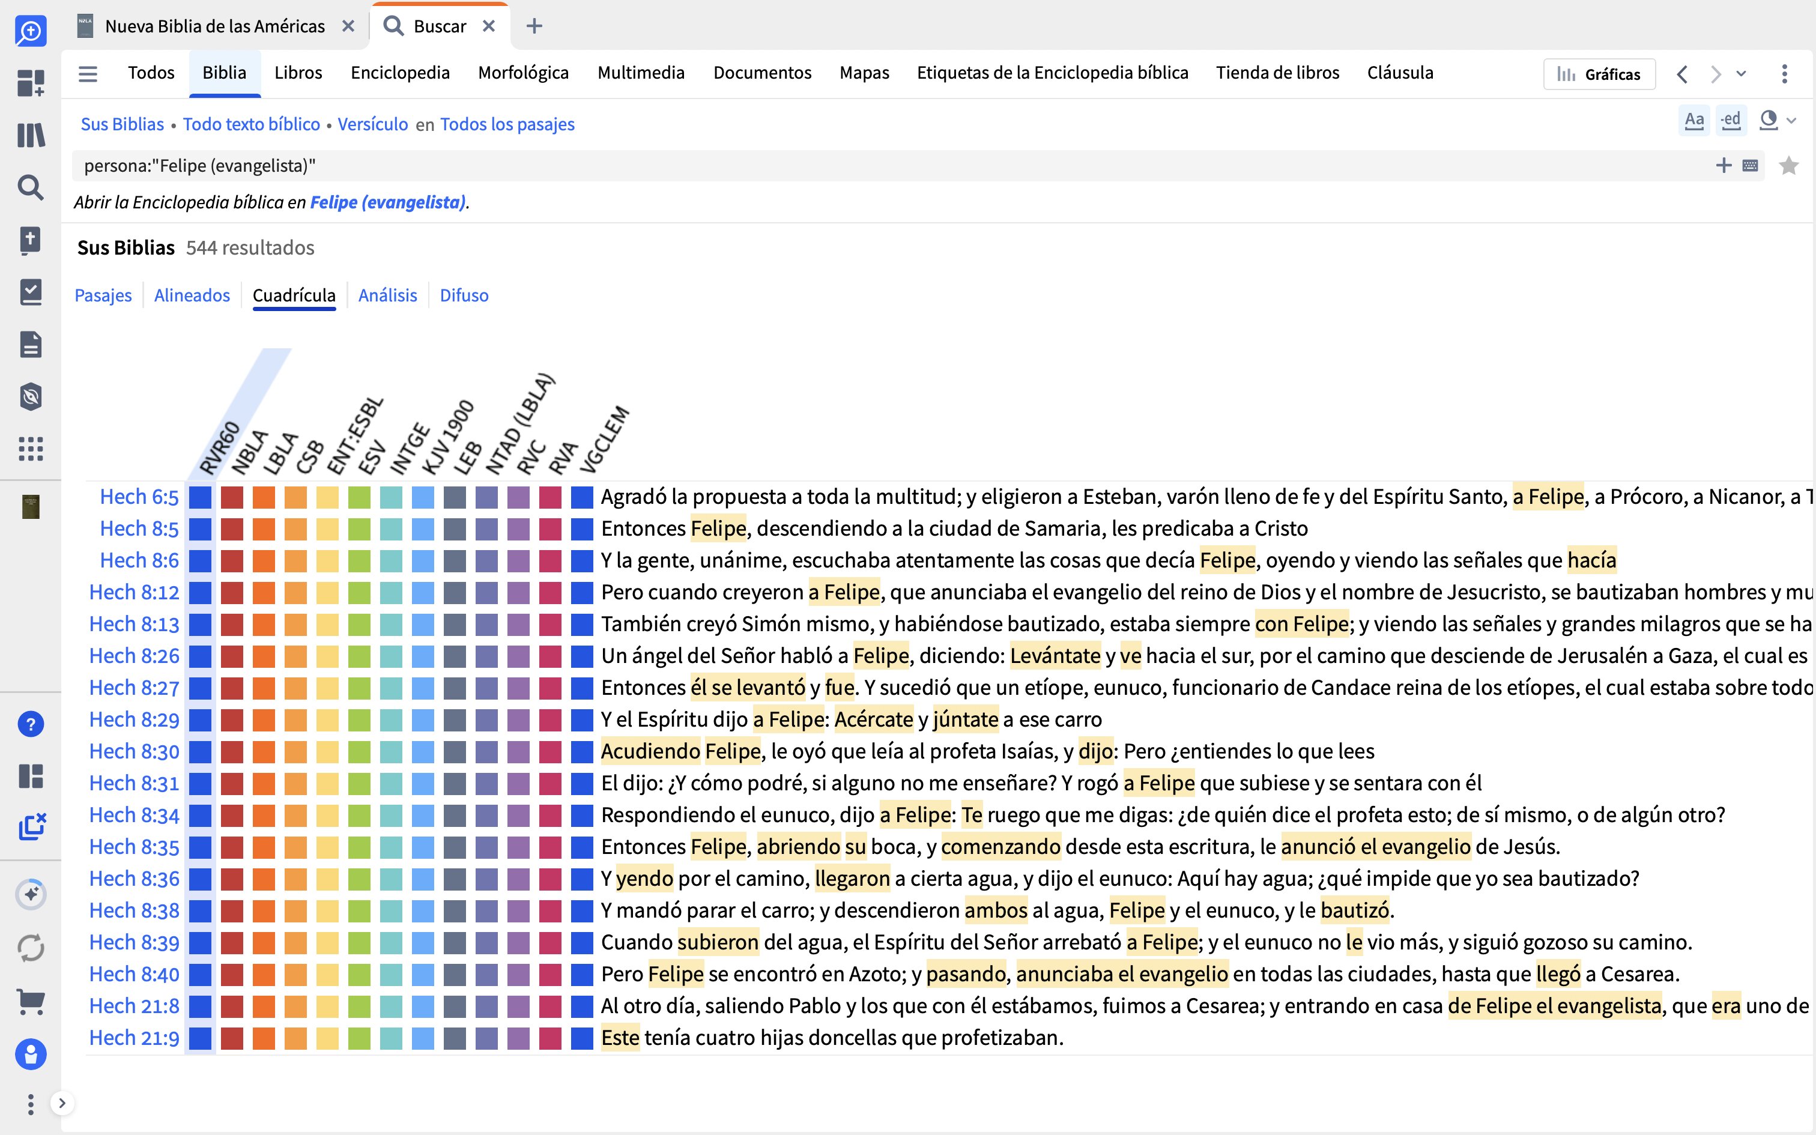Switch to the Difuso results view
The image size is (1816, 1135).
(x=464, y=295)
